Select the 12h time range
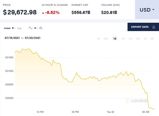 [x=106, y=39]
